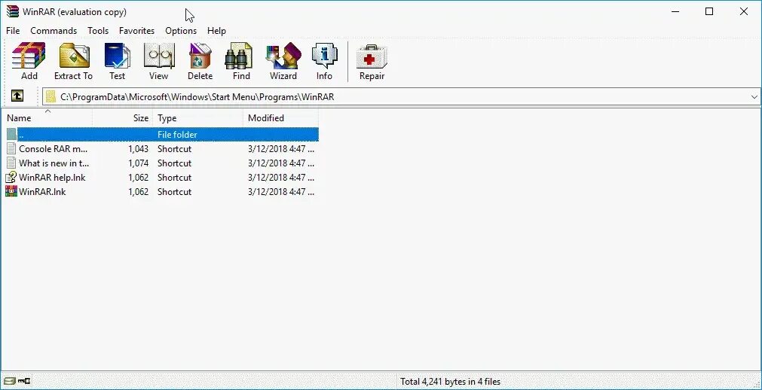This screenshot has width=762, height=390.
Task: Click Shortcut type in WinRAR.lnk row
Action: click(x=174, y=191)
